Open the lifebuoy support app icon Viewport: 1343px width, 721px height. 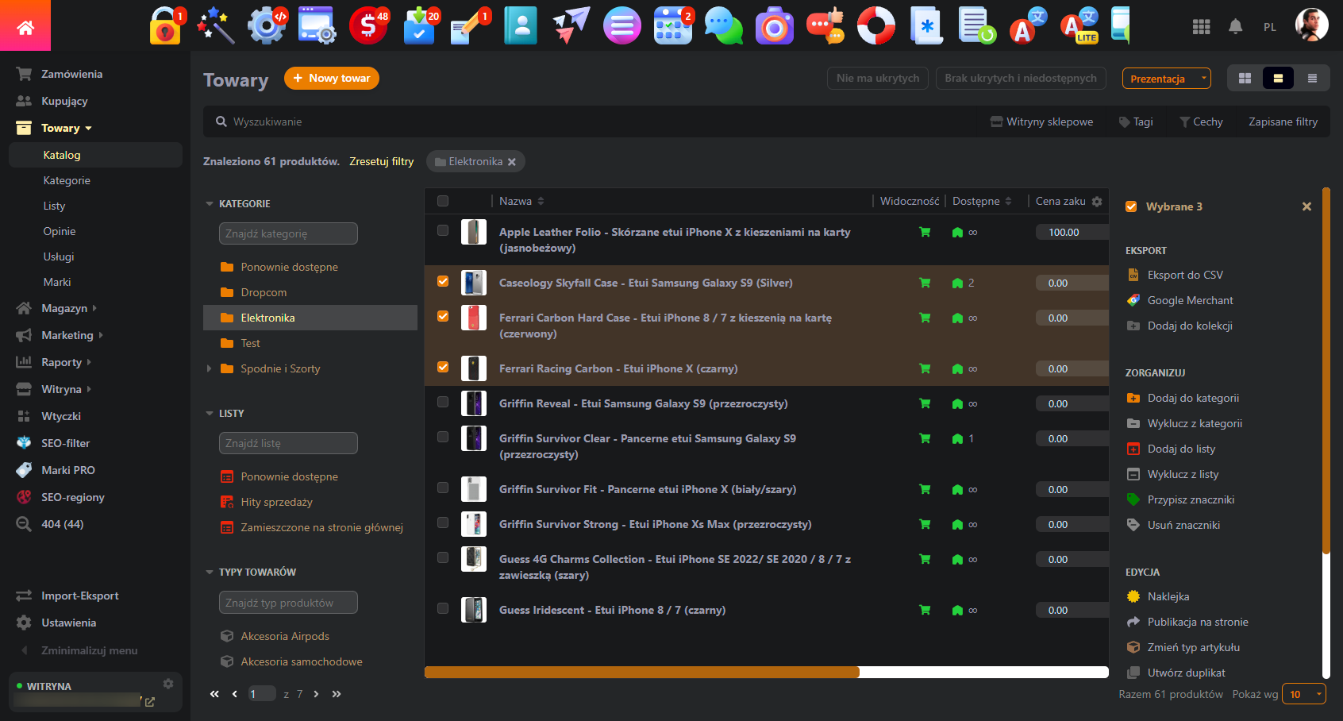(x=875, y=25)
